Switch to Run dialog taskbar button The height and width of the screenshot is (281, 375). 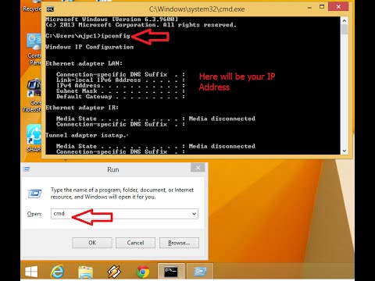(x=200, y=272)
